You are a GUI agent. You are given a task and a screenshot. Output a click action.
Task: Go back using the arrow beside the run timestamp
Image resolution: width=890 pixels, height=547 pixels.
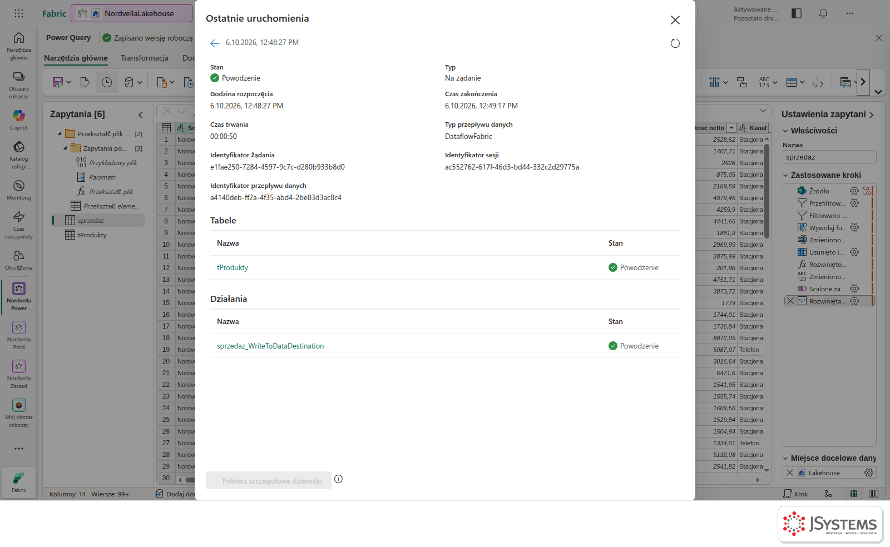pyautogui.click(x=215, y=43)
